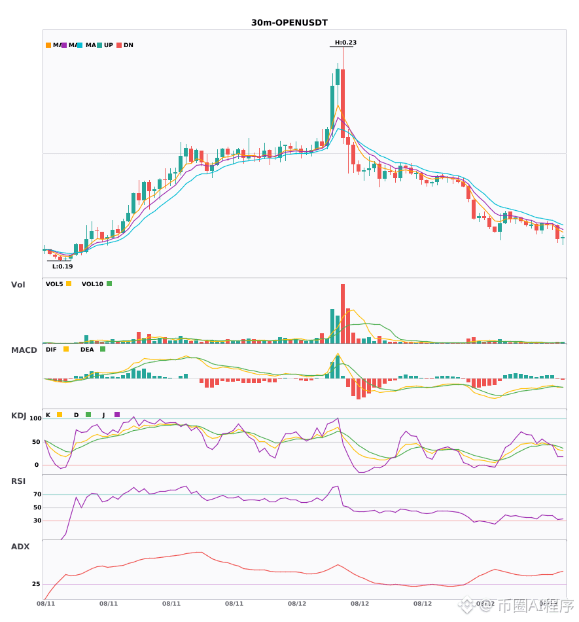Click the ADX panel label
Screen dimensions: 579x622
(20, 547)
